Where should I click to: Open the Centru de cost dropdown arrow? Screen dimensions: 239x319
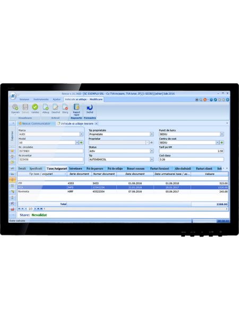pos(217,142)
